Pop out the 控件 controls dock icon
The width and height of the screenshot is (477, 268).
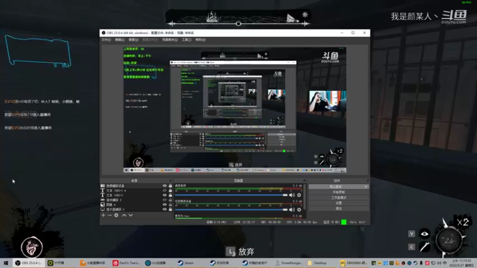[367, 180]
